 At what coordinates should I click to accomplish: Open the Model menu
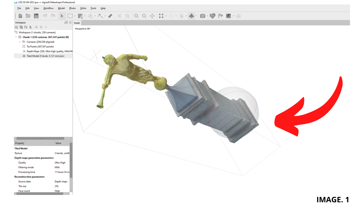click(x=61, y=8)
